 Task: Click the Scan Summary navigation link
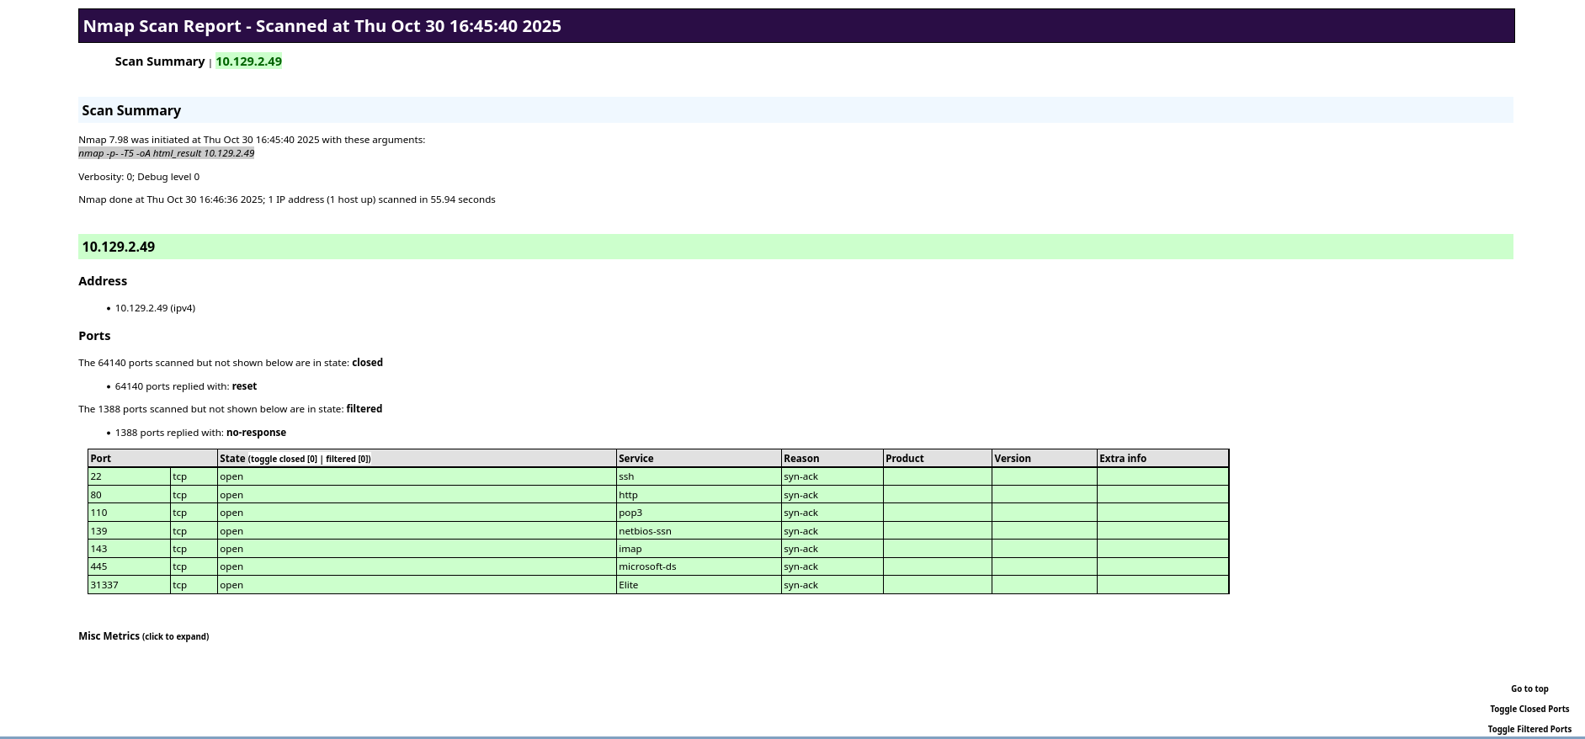(159, 61)
